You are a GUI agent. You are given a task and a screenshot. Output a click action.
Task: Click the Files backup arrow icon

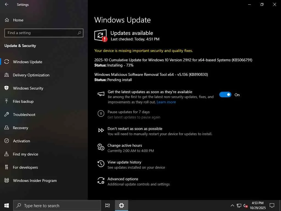[x=7, y=101]
